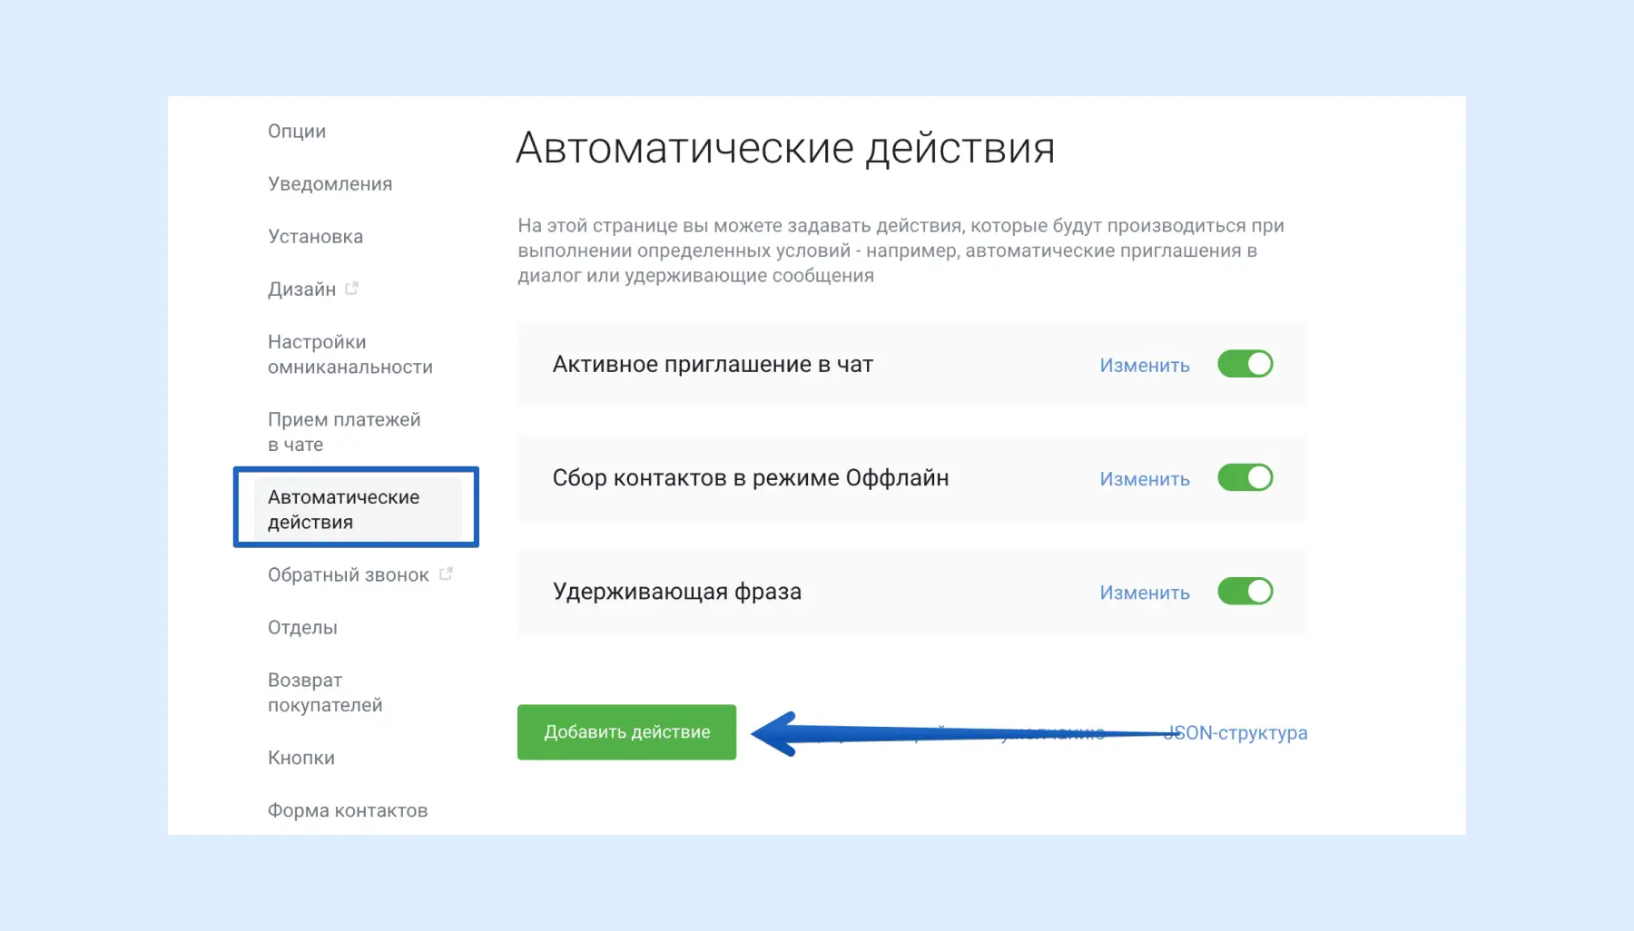Navigate to Прием платежей в чате
Image resolution: width=1634 pixels, height=931 pixels.
(343, 432)
